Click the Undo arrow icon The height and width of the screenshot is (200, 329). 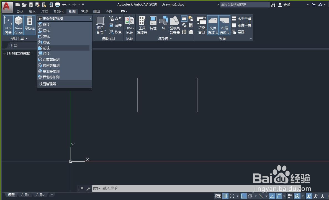coord(65,5)
